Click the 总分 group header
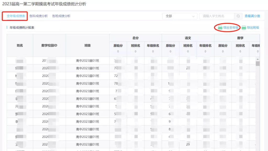 136,38
